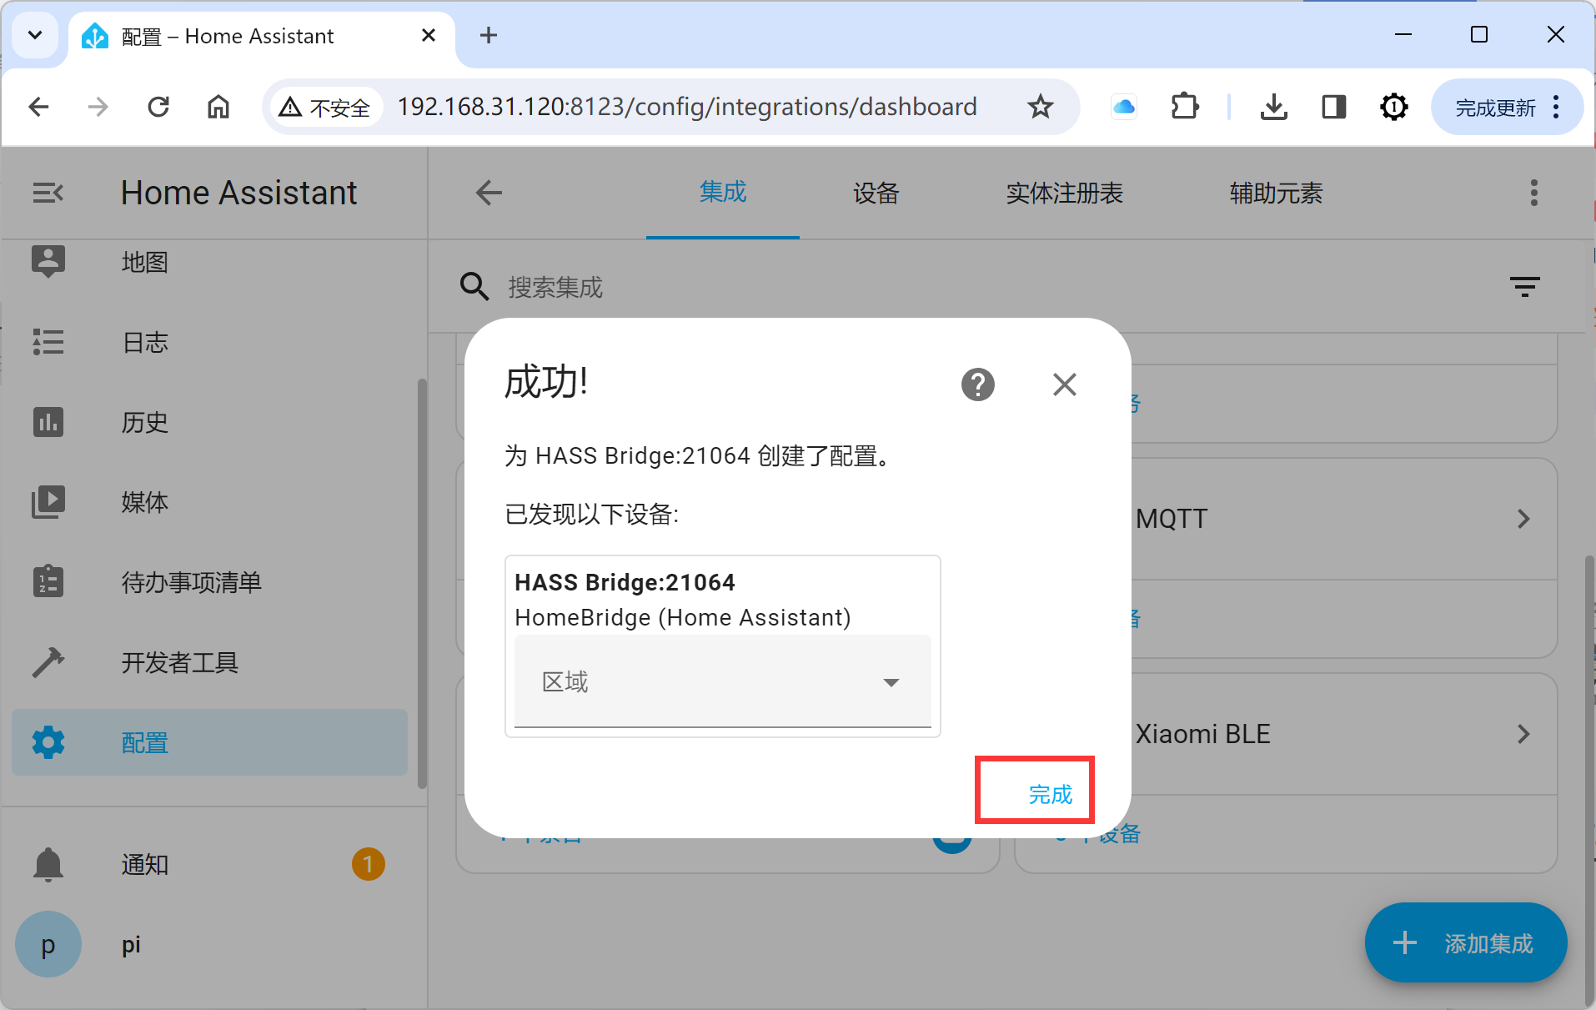Open help via the question mark icon

coord(977,384)
